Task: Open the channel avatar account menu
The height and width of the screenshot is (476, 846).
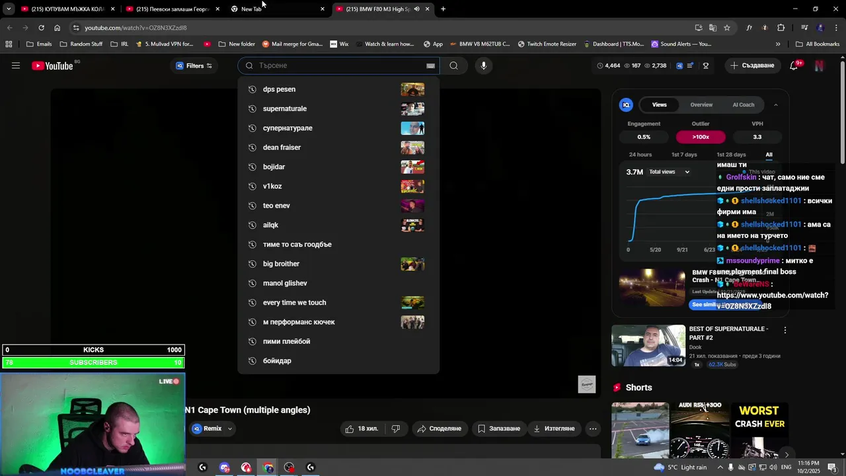Action: (819, 65)
